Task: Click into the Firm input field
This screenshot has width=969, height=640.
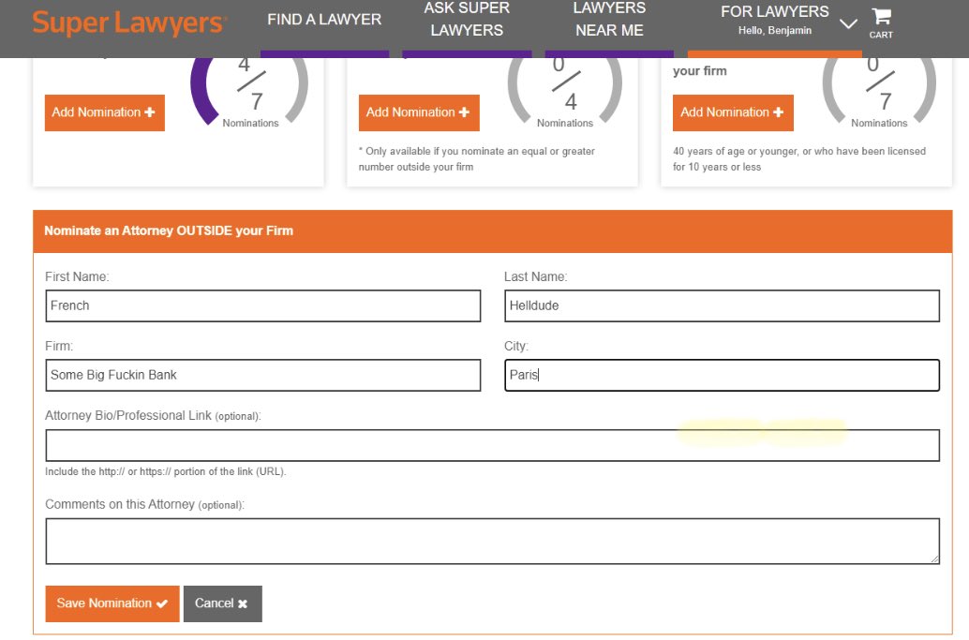Action: [262, 375]
